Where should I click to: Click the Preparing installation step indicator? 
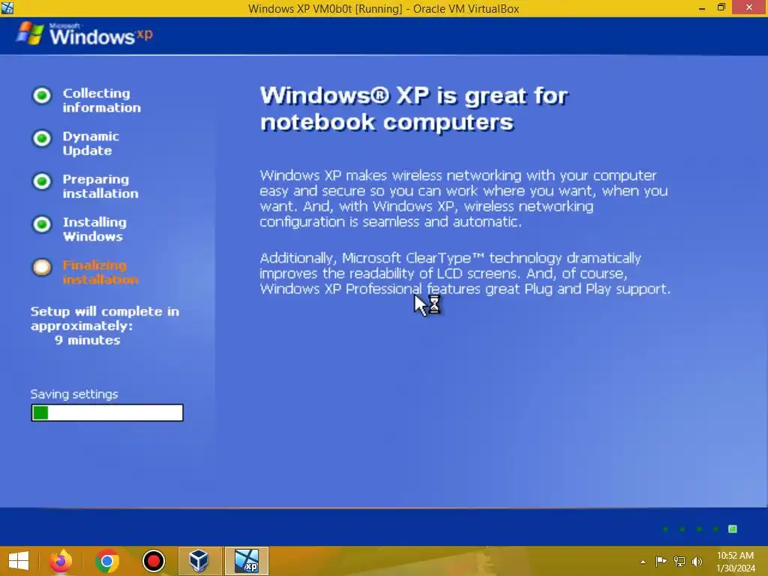coord(42,181)
